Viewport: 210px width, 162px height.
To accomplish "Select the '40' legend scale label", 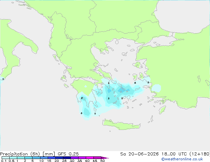I will click(87, 161).
